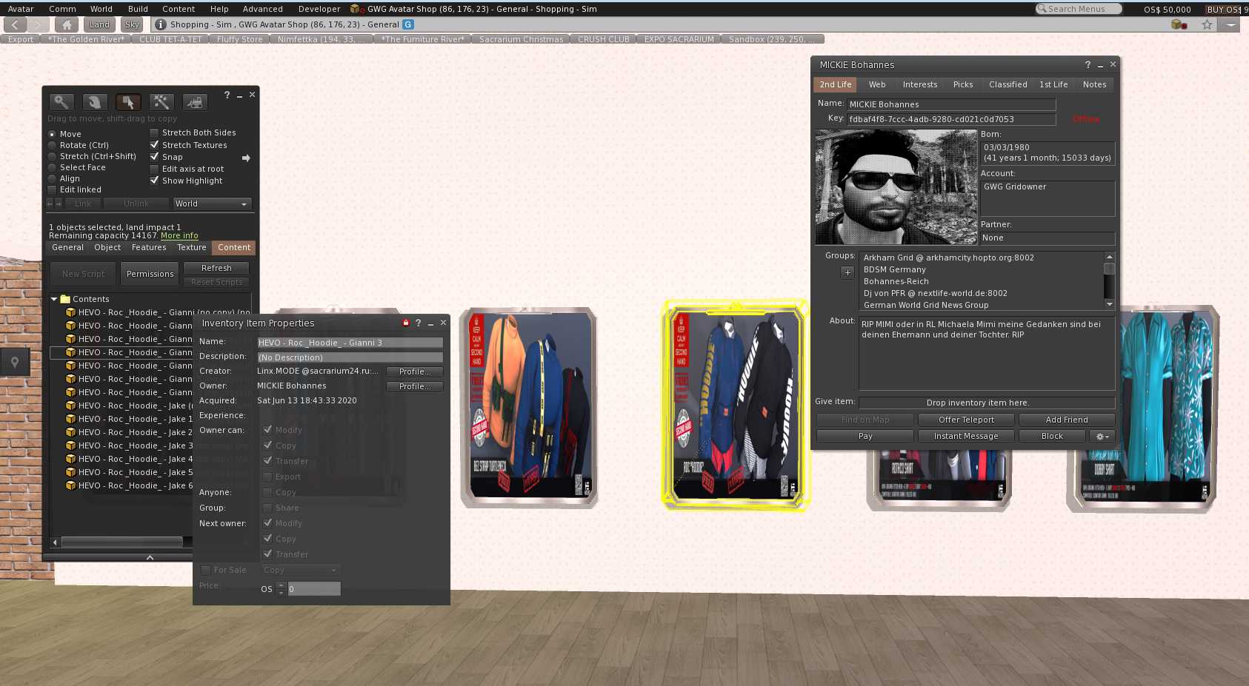Open the World coordinate system dropdown
This screenshot has height=686, width=1249.
[212, 204]
